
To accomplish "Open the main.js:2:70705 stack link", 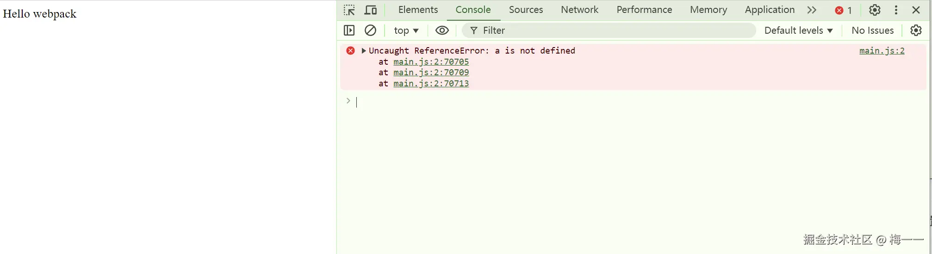I will coord(431,62).
